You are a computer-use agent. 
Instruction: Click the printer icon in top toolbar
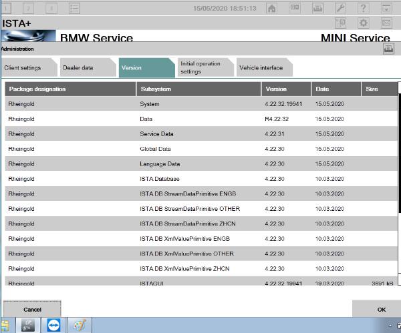(317, 9)
